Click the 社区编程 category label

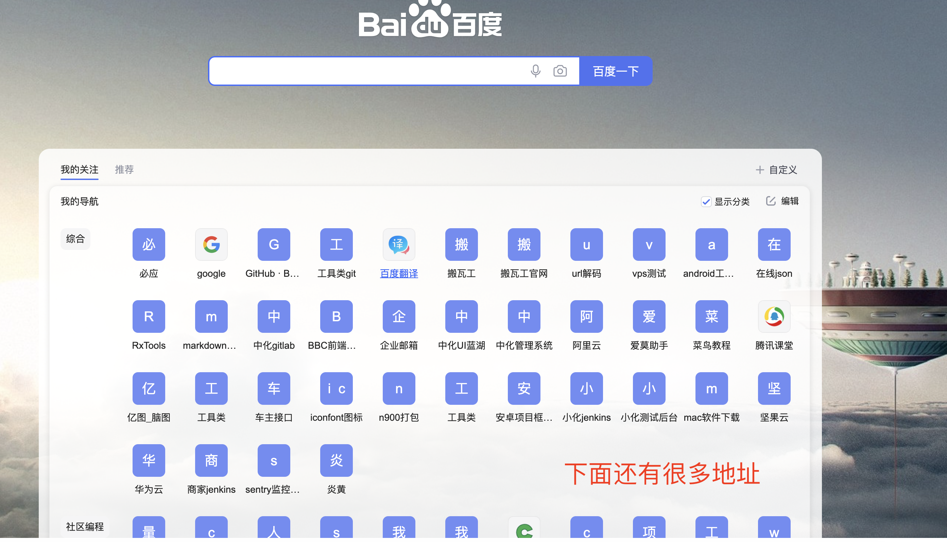coord(85,527)
